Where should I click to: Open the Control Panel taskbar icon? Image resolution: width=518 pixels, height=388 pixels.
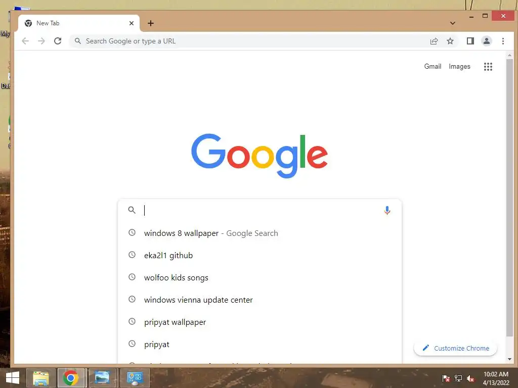(135, 378)
